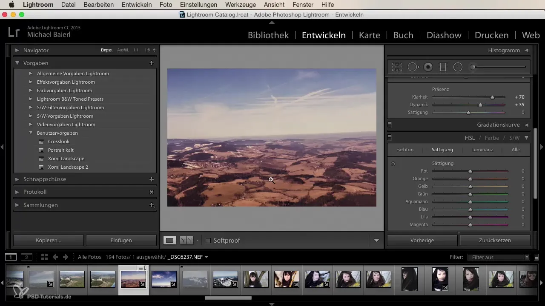This screenshot has width=545, height=306.
Task: Add a new snapshot in Schnappschüsse
Action: pos(151,179)
